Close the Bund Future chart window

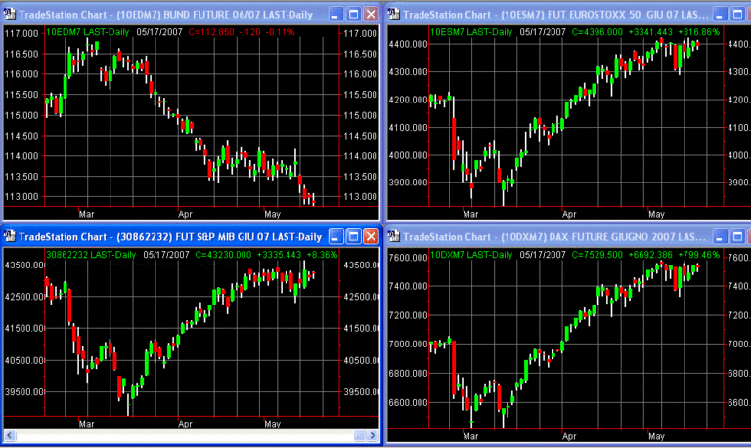coord(370,15)
